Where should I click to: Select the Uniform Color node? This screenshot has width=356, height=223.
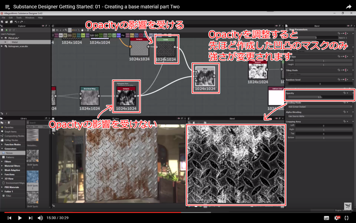tap(276, 96)
